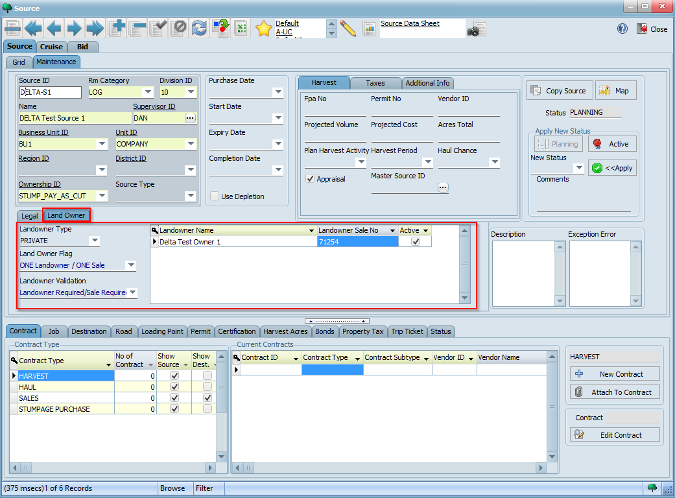The width and height of the screenshot is (675, 498).
Task: Open the Land Owner Flag dropdown
Action: click(131, 265)
